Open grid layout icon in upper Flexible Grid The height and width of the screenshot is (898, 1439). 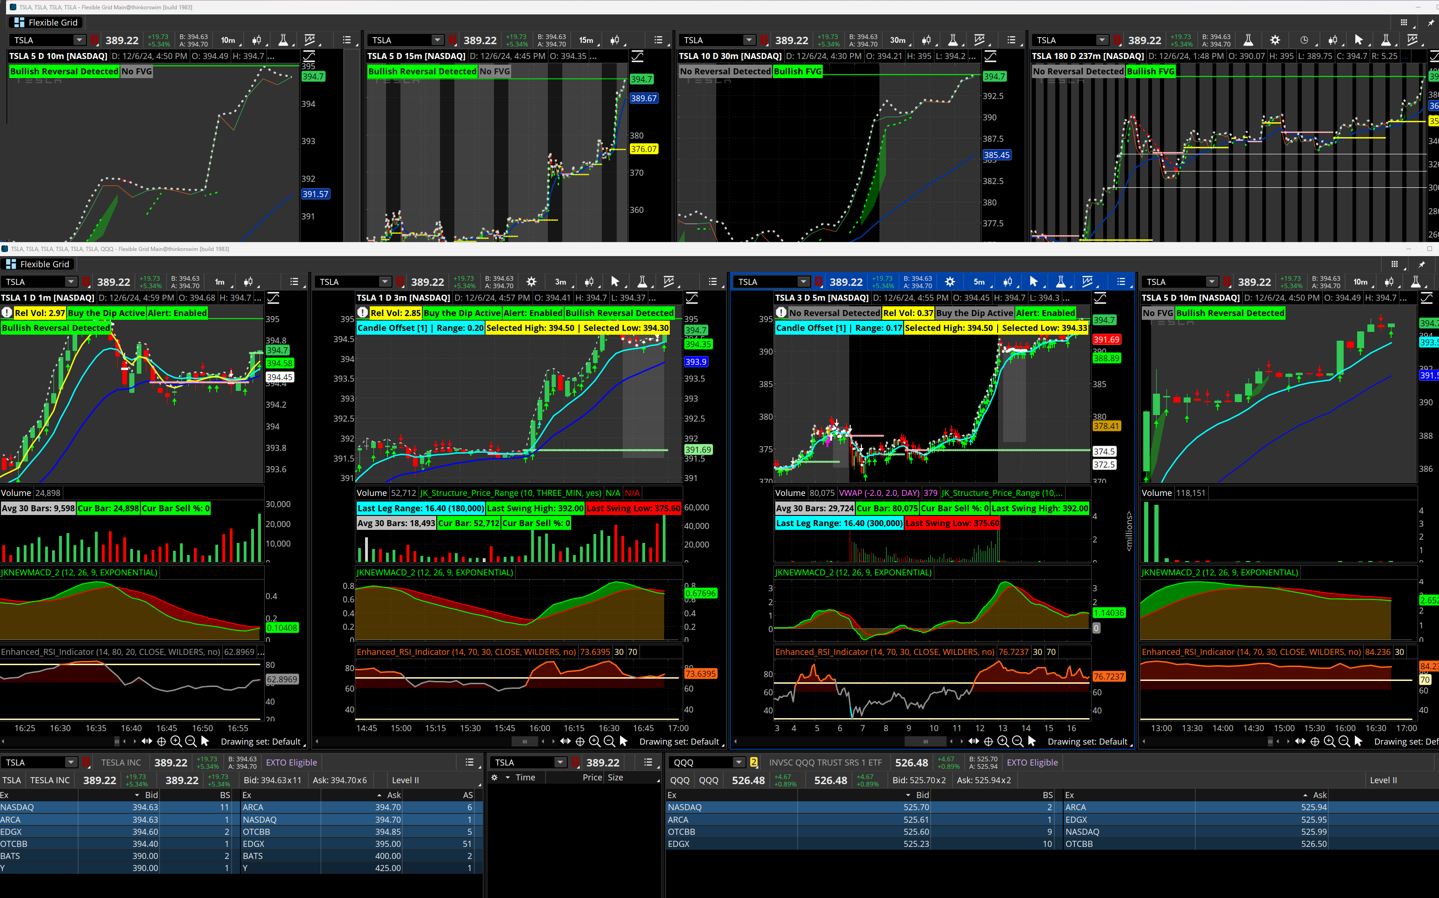click(x=1403, y=23)
